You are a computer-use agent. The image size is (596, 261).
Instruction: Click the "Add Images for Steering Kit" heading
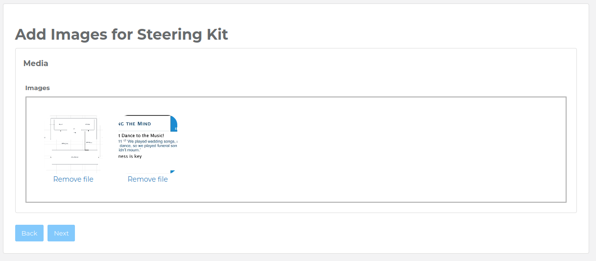pos(121,34)
